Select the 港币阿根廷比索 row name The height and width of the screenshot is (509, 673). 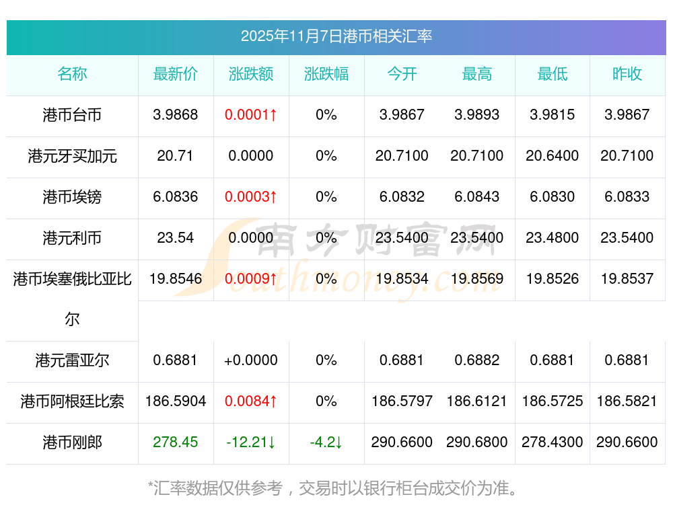72,401
